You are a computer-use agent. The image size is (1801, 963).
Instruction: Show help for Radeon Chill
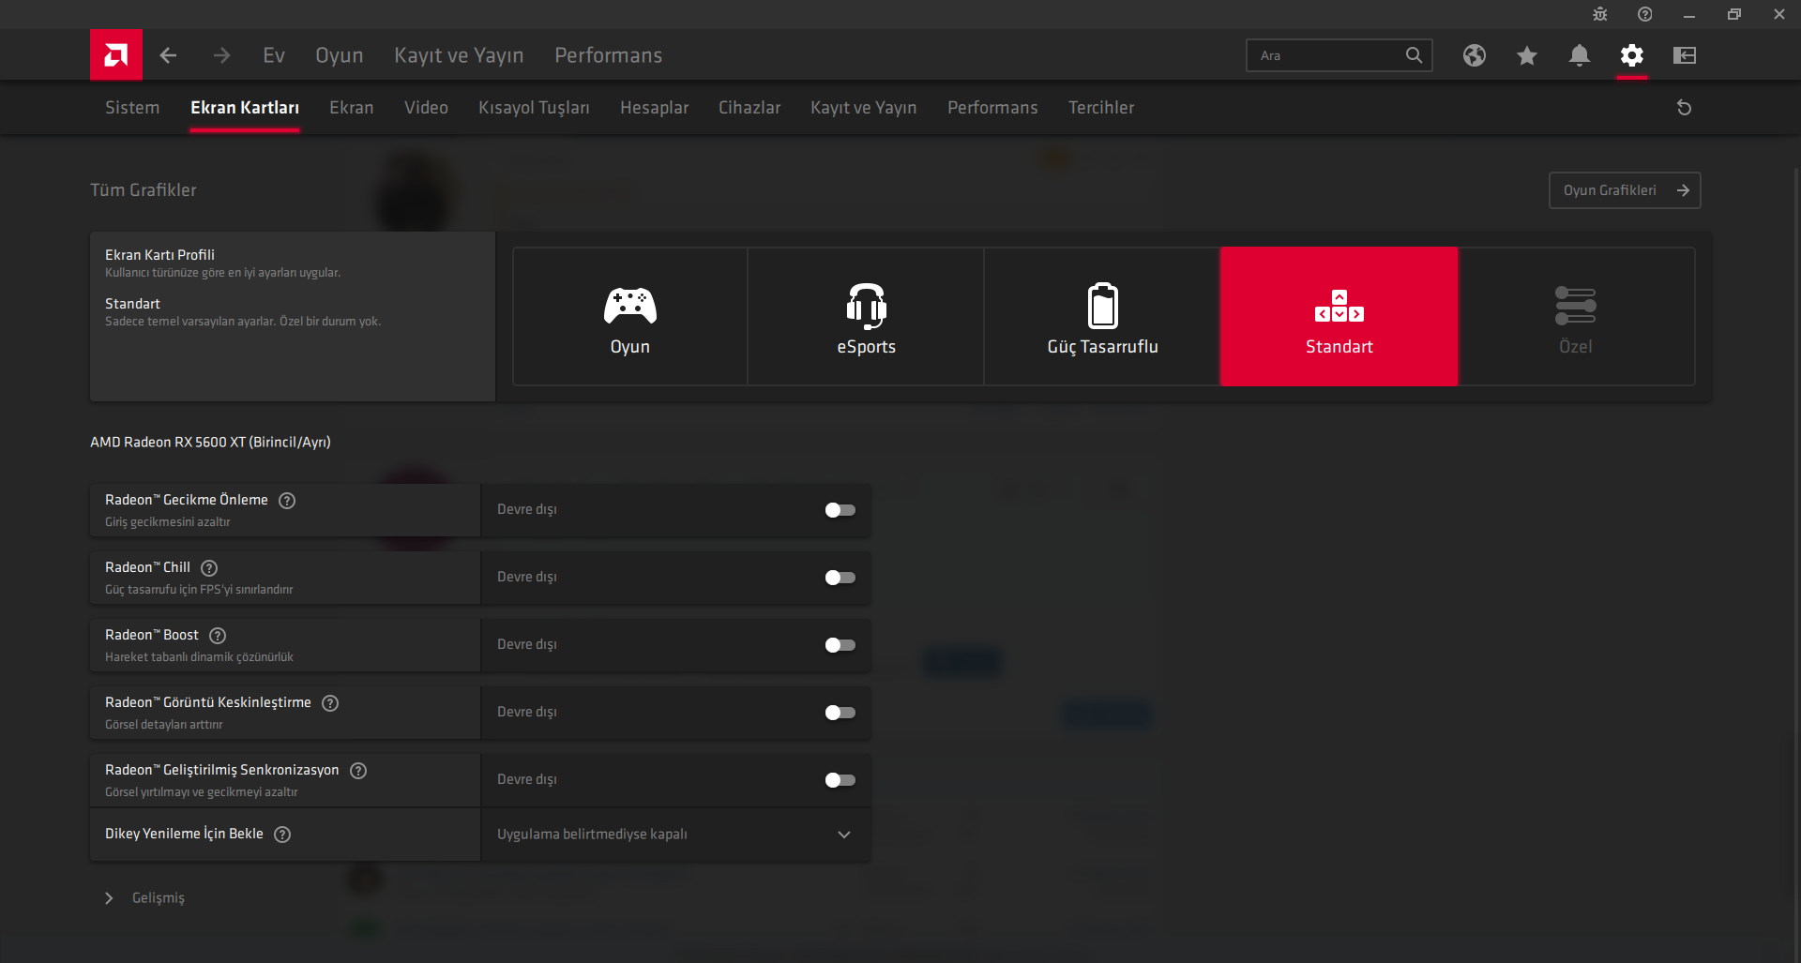coord(210,568)
